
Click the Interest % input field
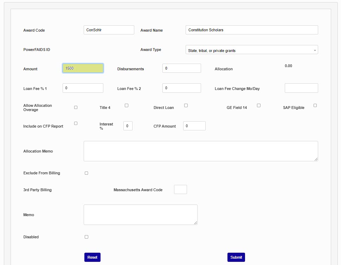tap(128, 126)
